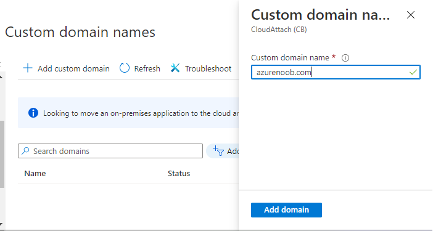Click the circular refresh arrow icon
This screenshot has width=433, height=231.
coord(124,68)
